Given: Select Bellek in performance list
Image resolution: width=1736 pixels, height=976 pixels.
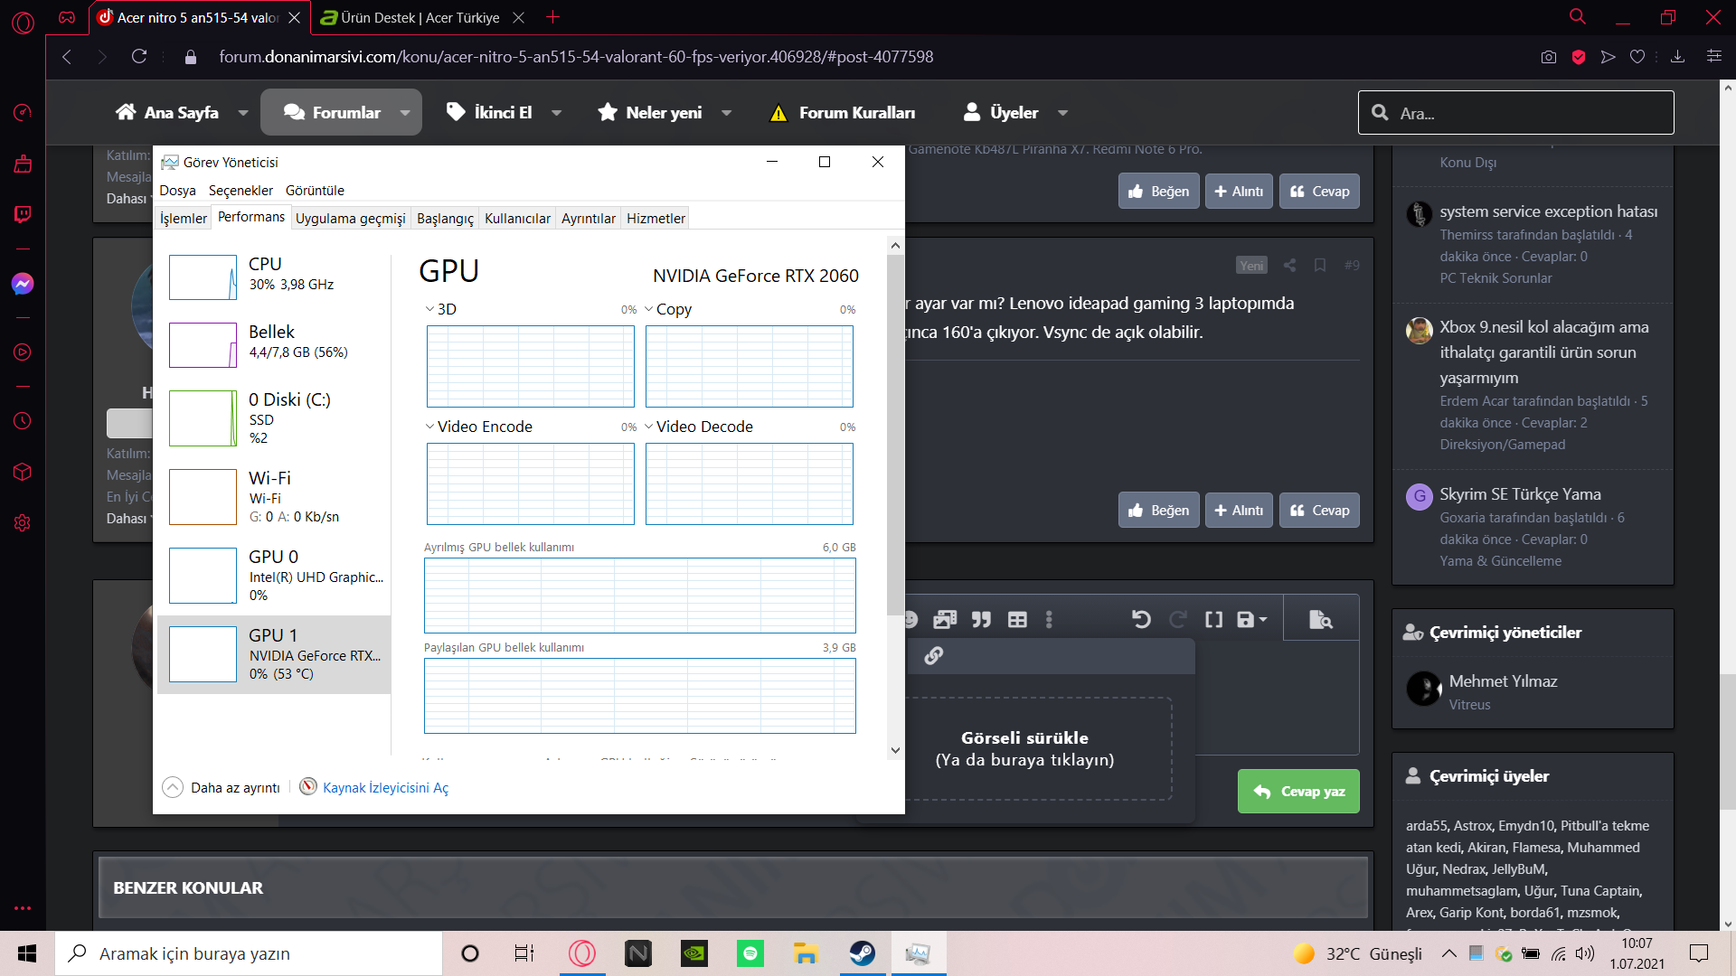Looking at the screenshot, I should click(x=274, y=344).
